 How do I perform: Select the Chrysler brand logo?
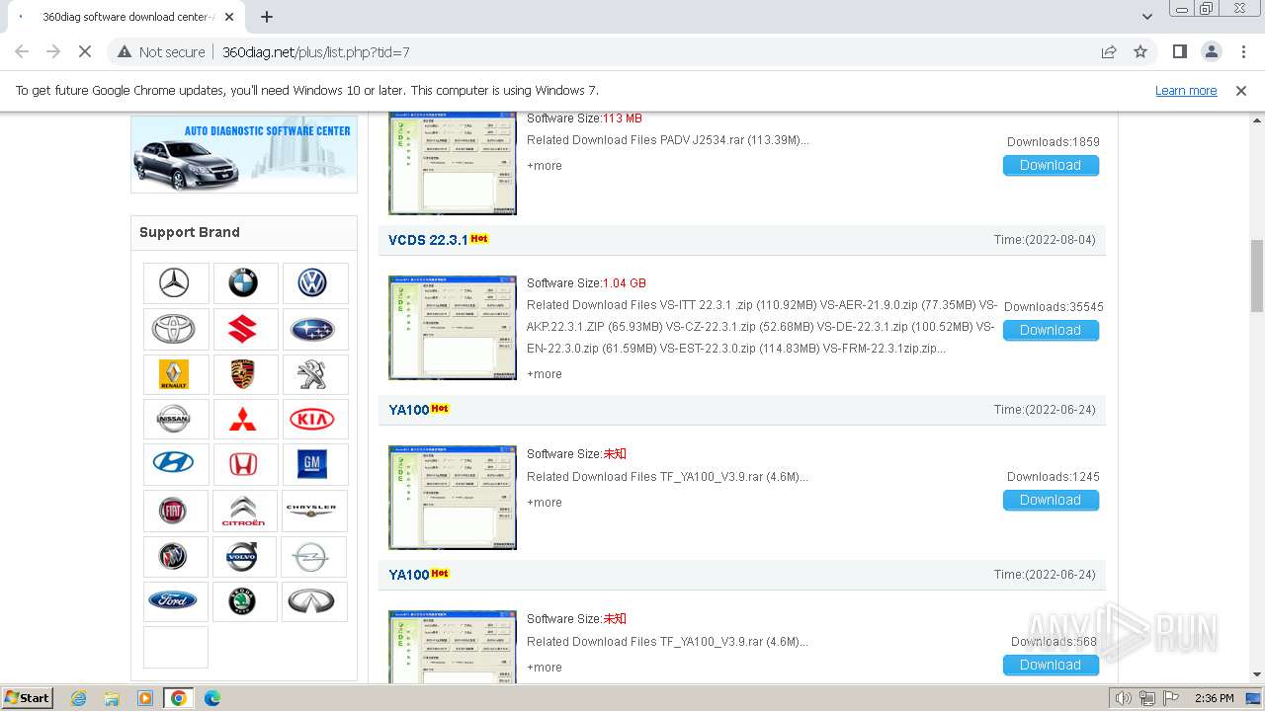[314, 511]
